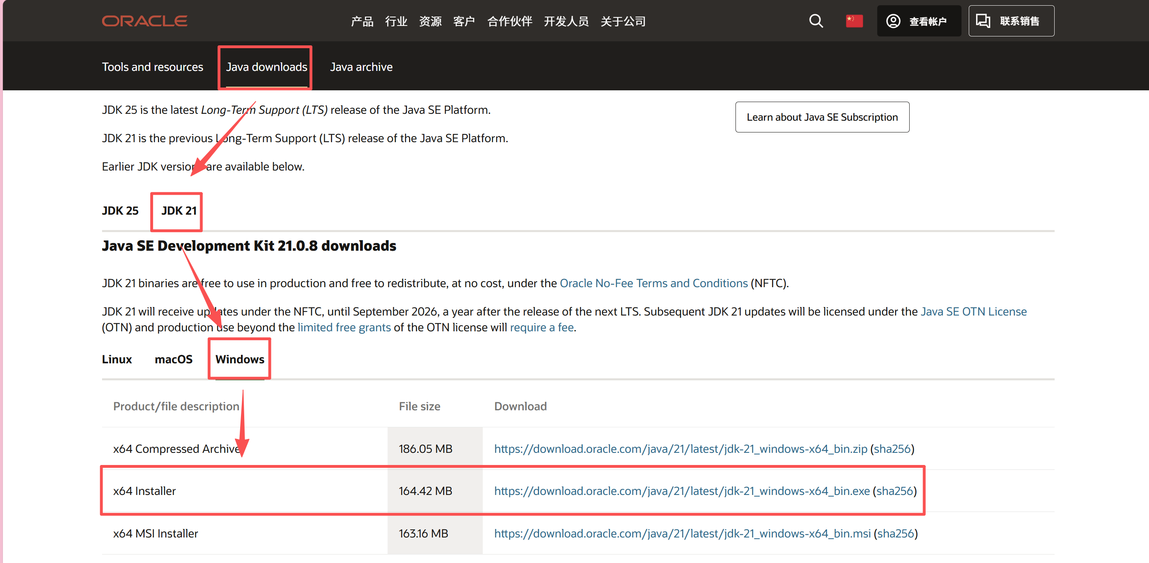The image size is (1149, 563).
Task: Open Oracle No-Fee Terms and Conditions link
Action: (653, 283)
